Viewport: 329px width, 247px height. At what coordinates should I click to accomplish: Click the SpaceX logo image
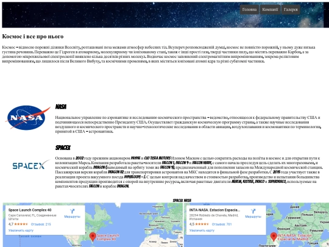pyautogui.click(x=31, y=165)
